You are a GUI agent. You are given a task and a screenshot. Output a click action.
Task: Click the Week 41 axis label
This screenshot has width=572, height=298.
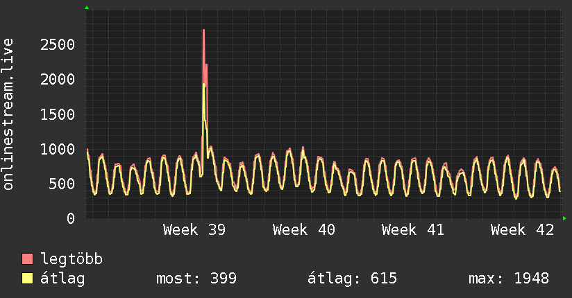click(413, 230)
